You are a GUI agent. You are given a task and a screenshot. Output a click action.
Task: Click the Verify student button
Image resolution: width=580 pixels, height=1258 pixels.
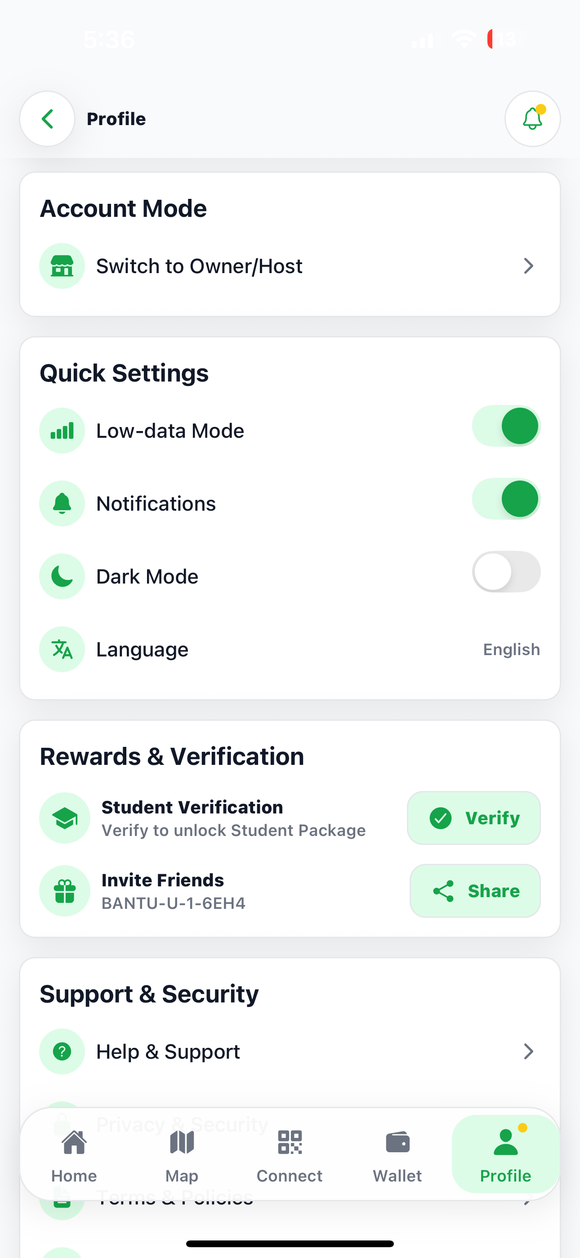point(473,818)
